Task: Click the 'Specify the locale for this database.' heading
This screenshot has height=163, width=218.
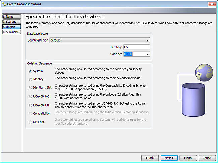Action: point(65,17)
